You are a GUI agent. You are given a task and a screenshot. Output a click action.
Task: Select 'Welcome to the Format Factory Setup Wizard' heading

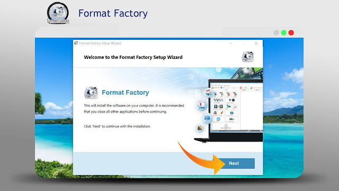coord(133,57)
